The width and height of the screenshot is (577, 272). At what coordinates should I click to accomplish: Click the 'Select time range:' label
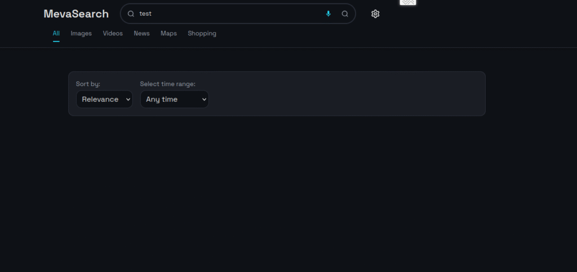pyautogui.click(x=168, y=84)
